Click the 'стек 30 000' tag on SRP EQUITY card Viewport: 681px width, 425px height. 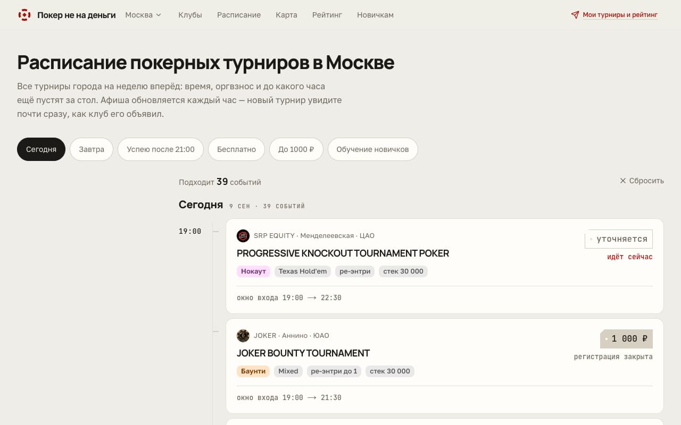point(403,271)
